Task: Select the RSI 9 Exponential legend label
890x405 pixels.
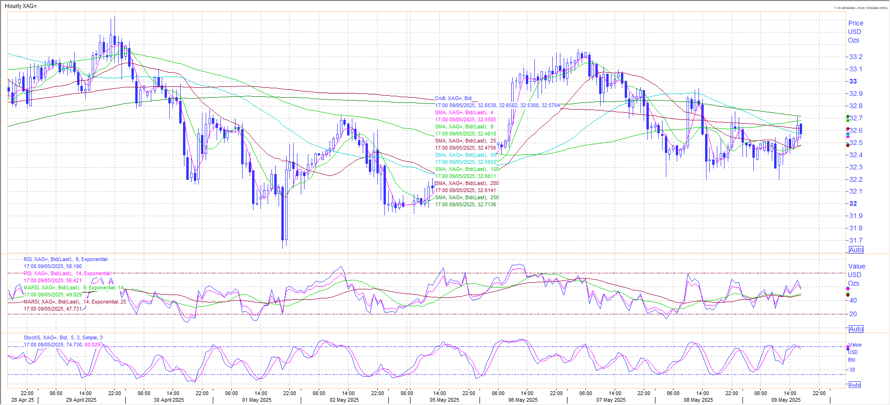Action: click(66, 259)
